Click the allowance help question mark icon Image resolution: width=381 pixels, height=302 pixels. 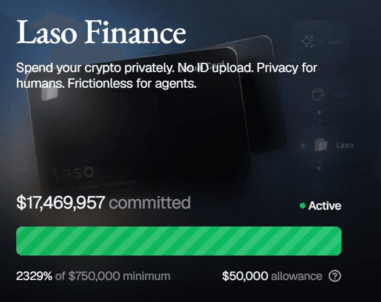335,276
